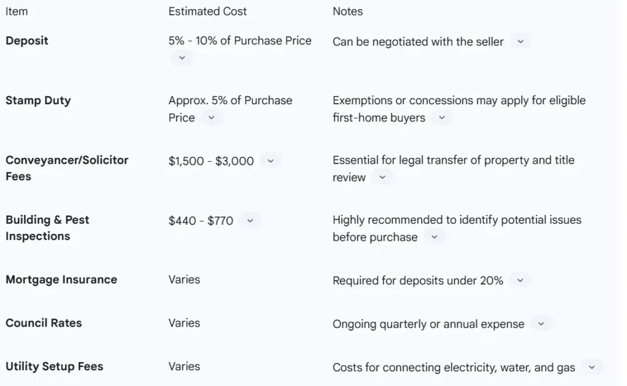Open chevron after 'Ongoing quarterly or annual expense'
Image resolution: width=627 pixels, height=386 pixels.
(x=541, y=324)
